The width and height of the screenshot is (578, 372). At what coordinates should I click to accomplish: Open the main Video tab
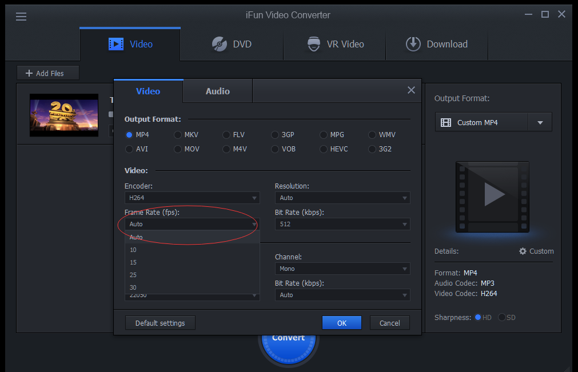coord(130,44)
